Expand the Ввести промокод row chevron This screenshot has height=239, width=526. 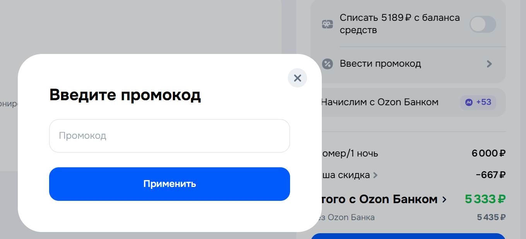[489, 64]
